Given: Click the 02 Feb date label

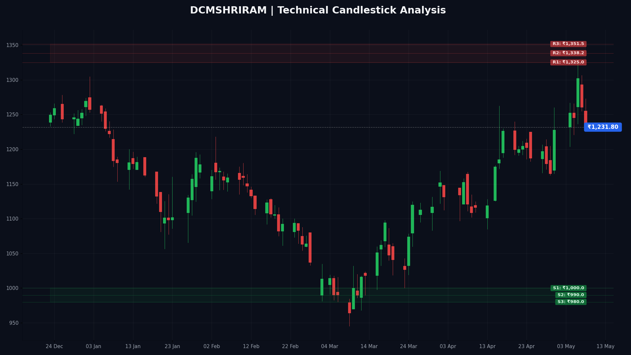Looking at the screenshot, I should (212, 346).
